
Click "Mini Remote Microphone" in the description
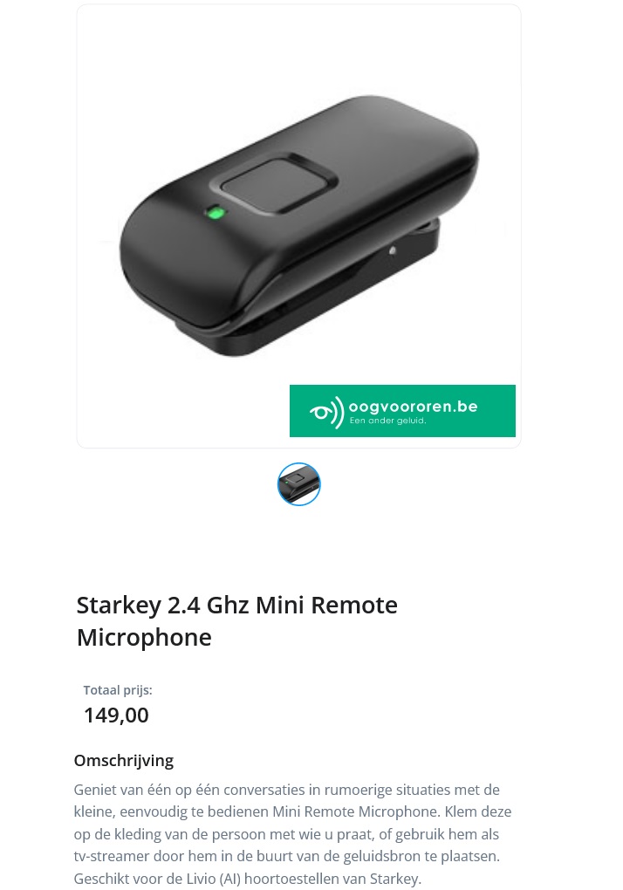[354, 811]
